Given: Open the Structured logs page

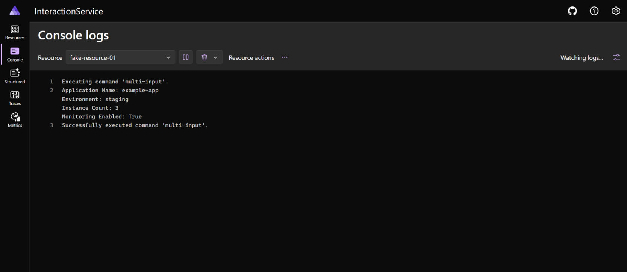Looking at the screenshot, I should click(x=15, y=76).
